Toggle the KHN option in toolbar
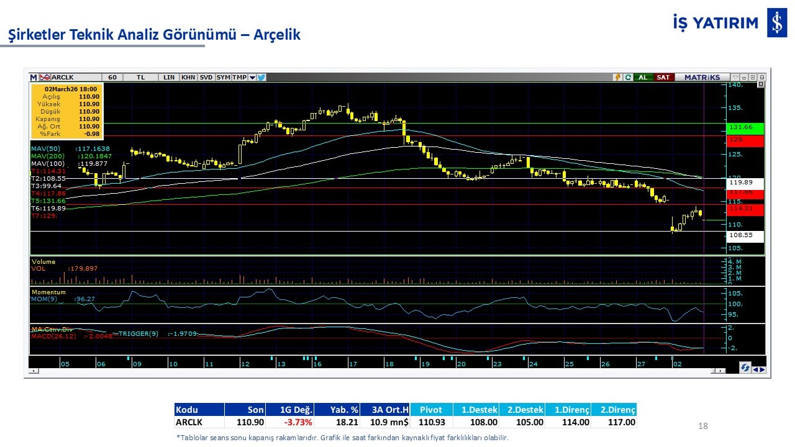 coord(188,78)
